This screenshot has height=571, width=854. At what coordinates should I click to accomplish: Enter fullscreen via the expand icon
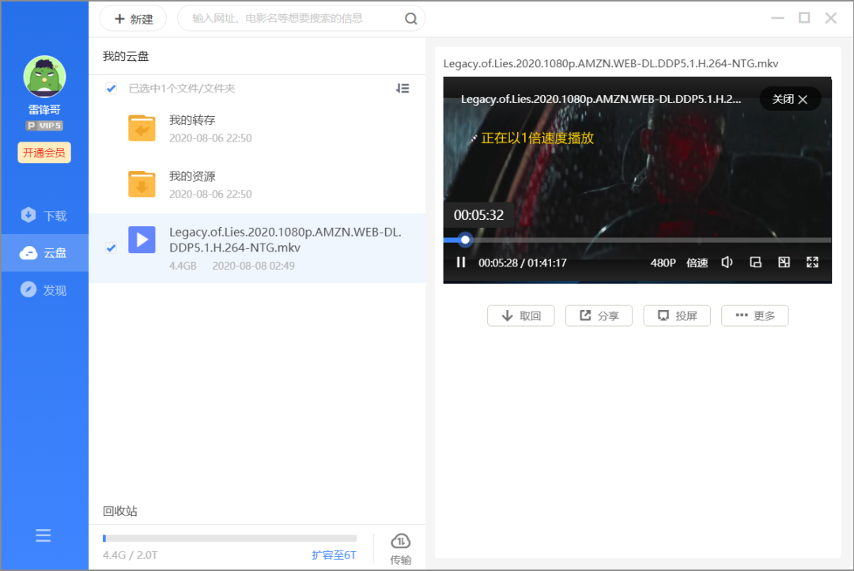[x=812, y=263]
